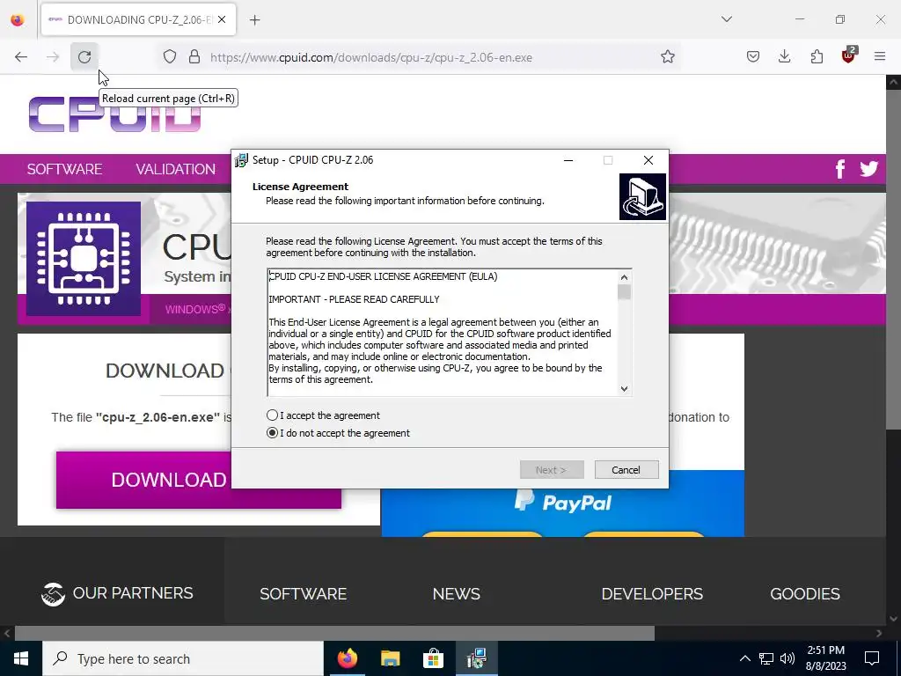
Task: Click the DOWNLOAD button on webpage
Action: [143, 480]
